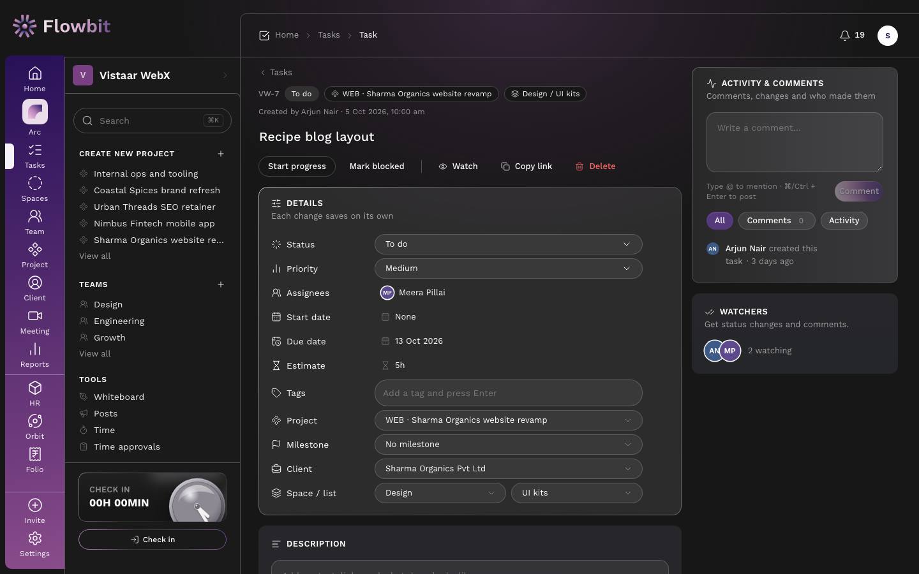
Task: Click the Search field in the sidebar
Action: click(153, 121)
